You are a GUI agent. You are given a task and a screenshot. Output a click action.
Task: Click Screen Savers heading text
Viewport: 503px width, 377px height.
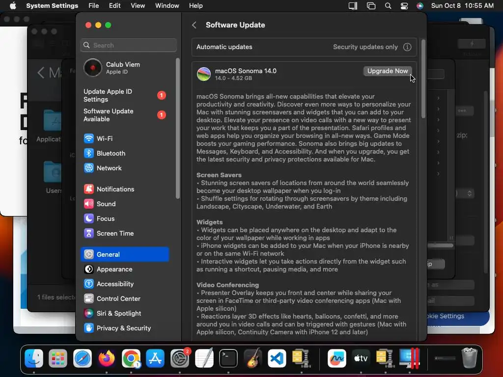(x=219, y=175)
